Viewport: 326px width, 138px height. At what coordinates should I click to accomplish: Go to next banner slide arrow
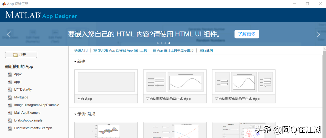(x=318, y=34)
